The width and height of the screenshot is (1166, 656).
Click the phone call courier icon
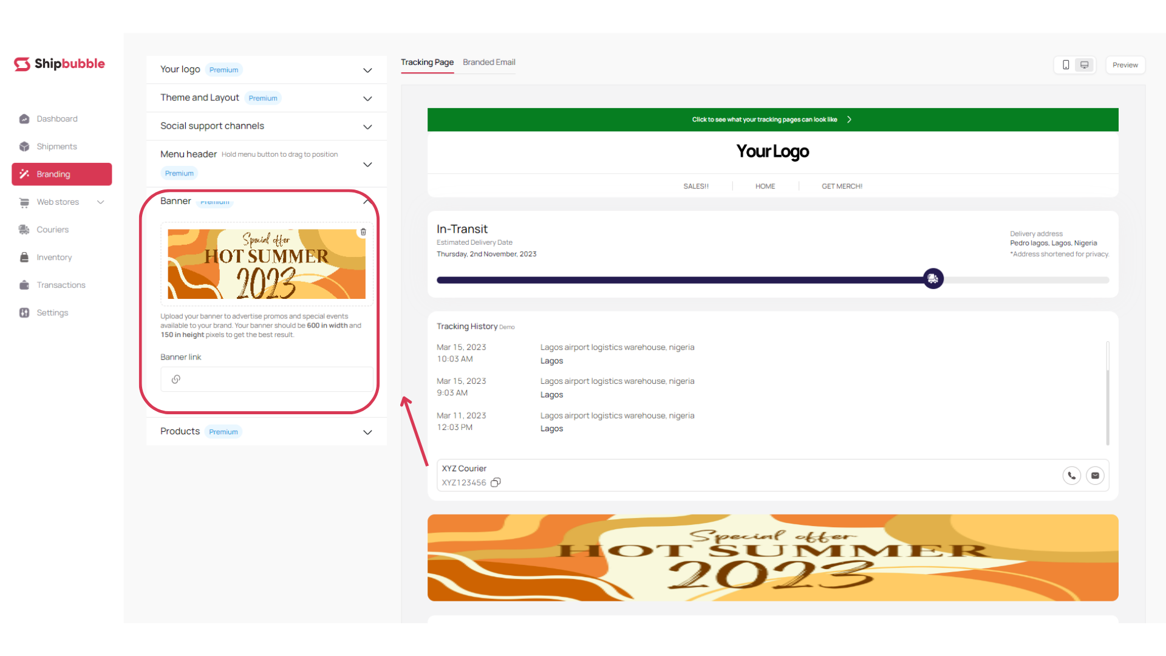(1072, 476)
